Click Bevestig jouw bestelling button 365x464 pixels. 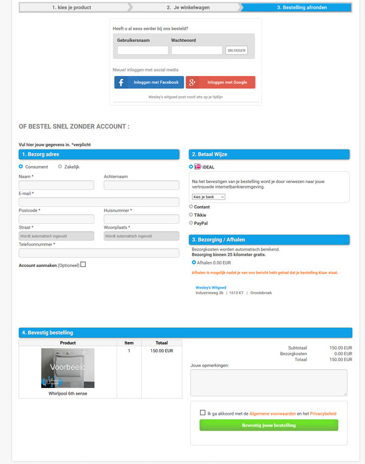pos(268,425)
